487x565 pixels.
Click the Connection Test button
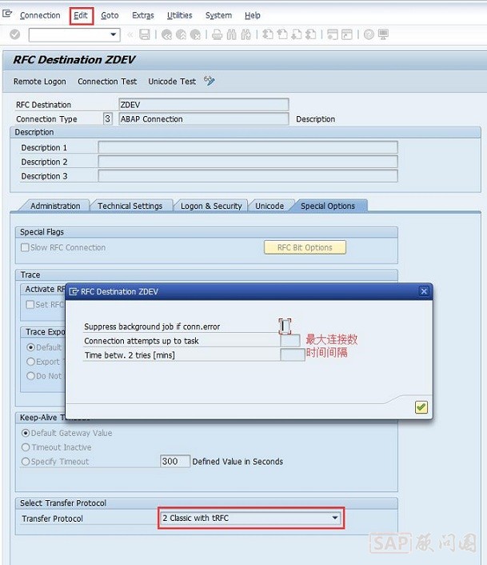click(x=107, y=82)
